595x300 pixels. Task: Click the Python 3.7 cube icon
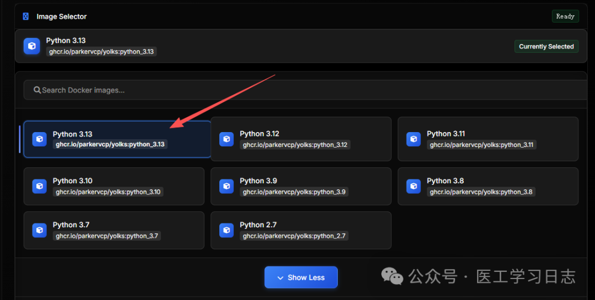tap(39, 230)
